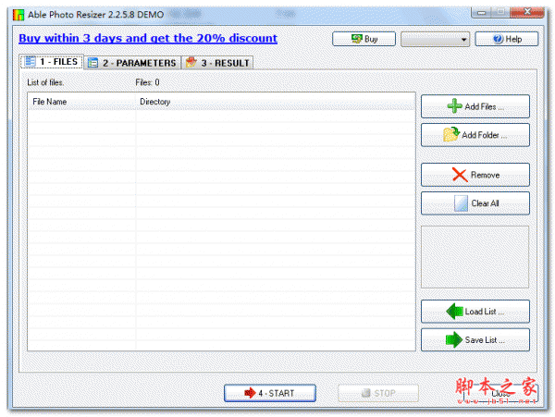Open the Buy purchase button

click(364, 39)
